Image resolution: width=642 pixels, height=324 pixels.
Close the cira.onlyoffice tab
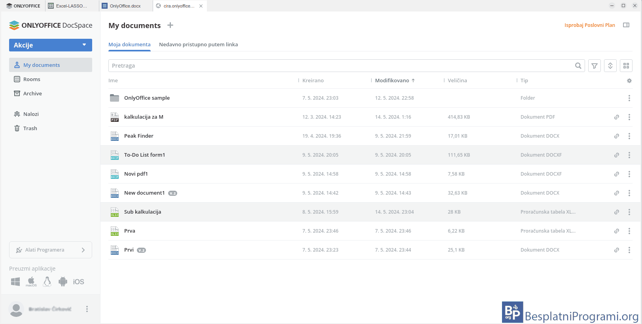pyautogui.click(x=201, y=6)
